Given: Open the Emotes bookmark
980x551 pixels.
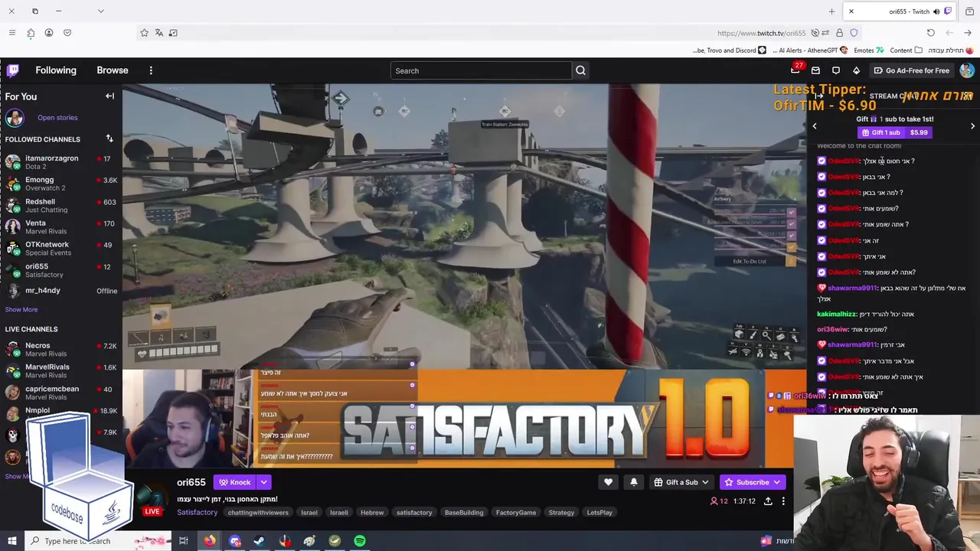Looking at the screenshot, I should click(869, 51).
